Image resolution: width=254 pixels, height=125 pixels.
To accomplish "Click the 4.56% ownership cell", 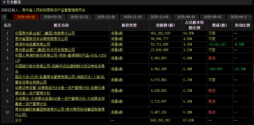I will (x=188, y=39).
